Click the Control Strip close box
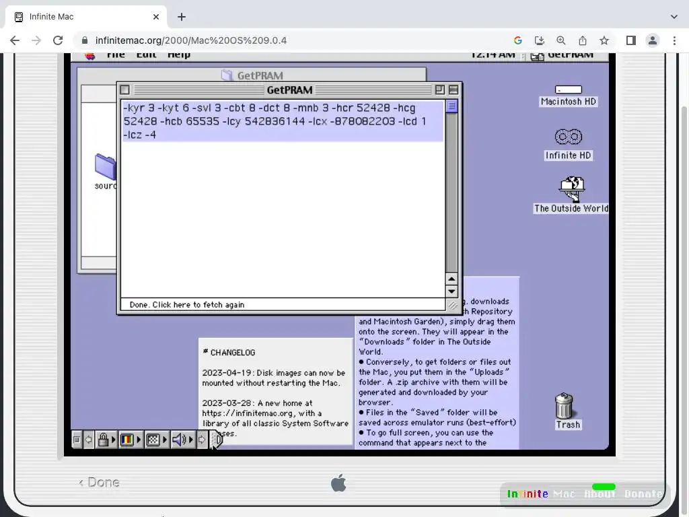The image size is (689, 517). tap(77, 439)
